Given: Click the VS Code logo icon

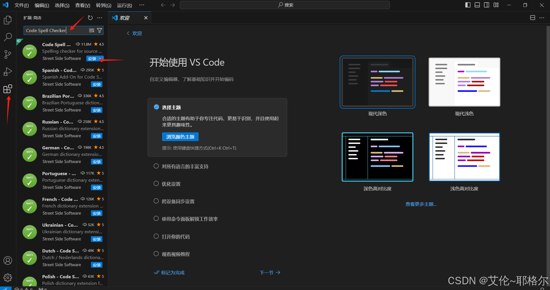Looking at the screenshot, I should (5, 5).
